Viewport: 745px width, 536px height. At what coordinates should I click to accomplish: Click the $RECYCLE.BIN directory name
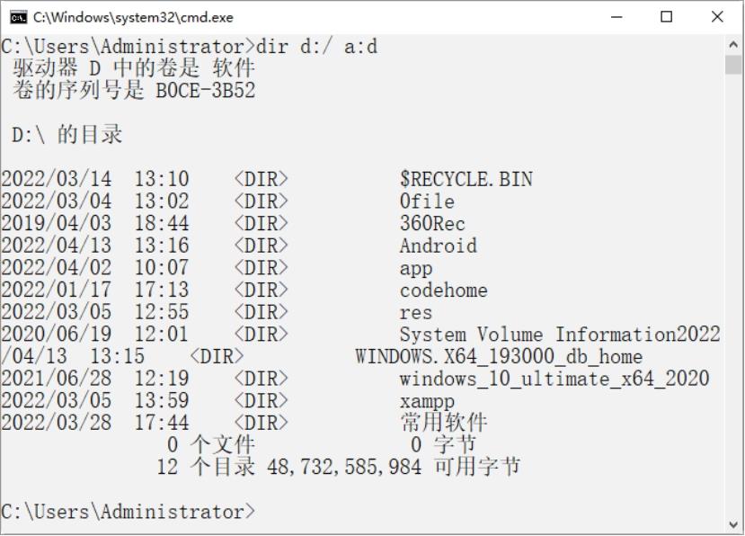coord(466,179)
